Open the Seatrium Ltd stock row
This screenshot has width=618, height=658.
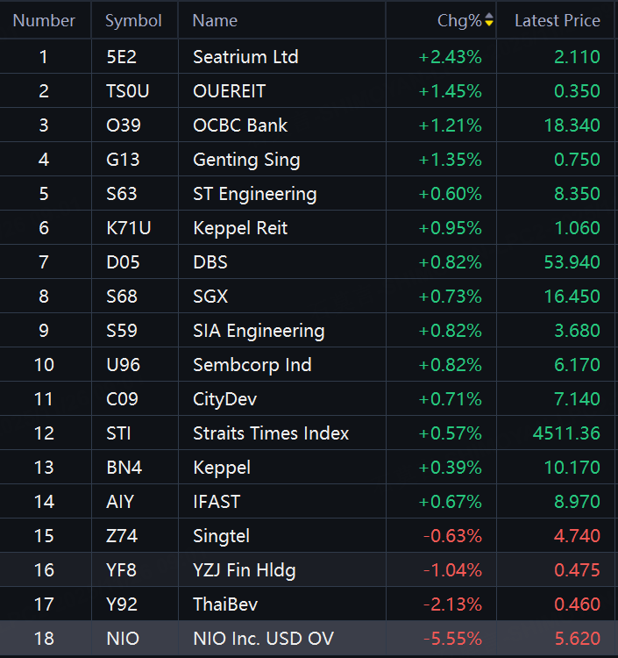245,57
